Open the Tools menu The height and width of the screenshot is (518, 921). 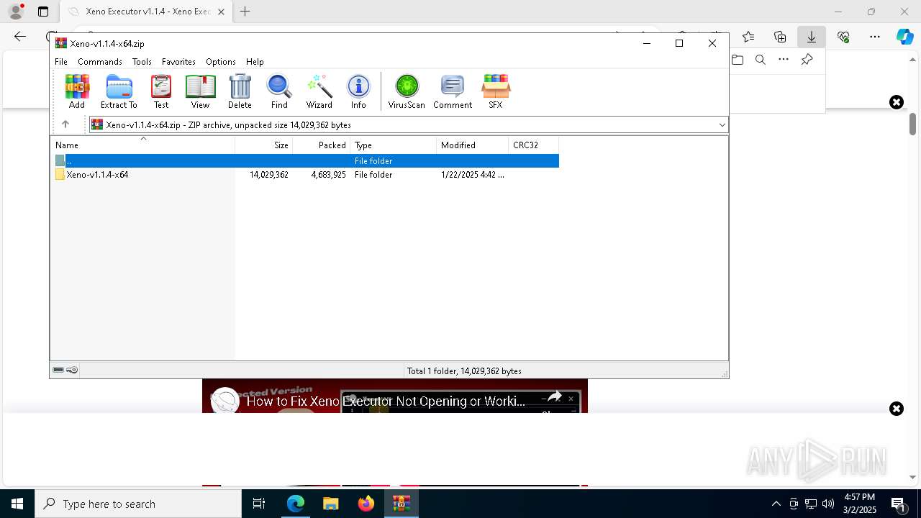(142, 62)
